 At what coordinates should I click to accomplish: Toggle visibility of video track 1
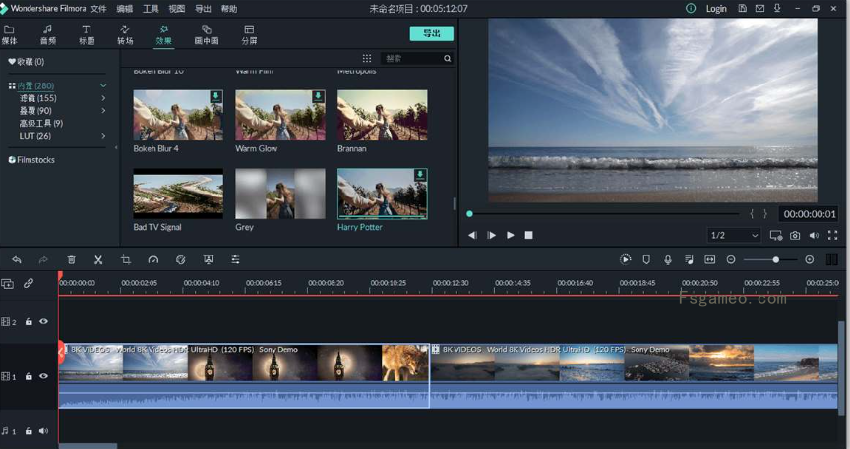point(43,376)
